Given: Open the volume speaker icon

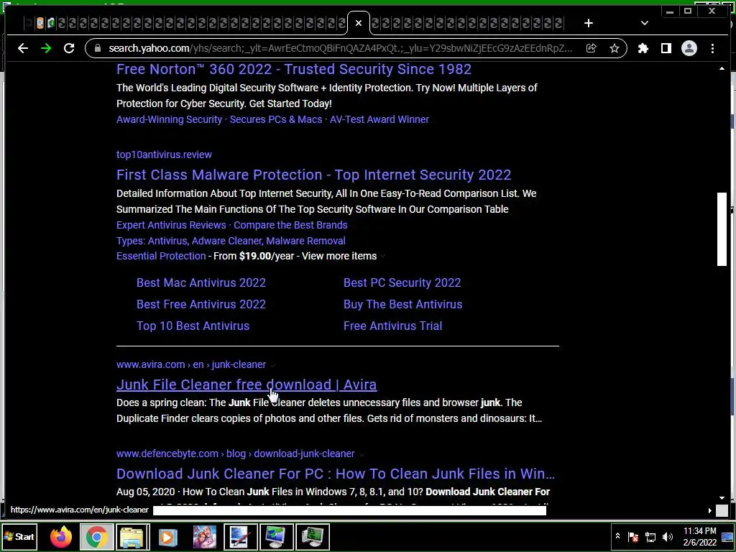Looking at the screenshot, I should pos(667,536).
